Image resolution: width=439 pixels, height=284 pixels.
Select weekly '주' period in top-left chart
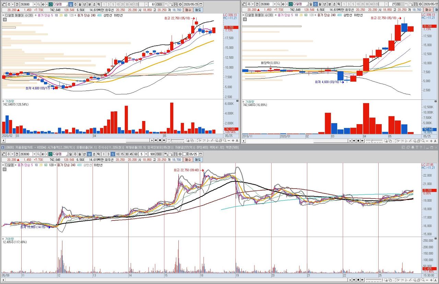point(75,4)
